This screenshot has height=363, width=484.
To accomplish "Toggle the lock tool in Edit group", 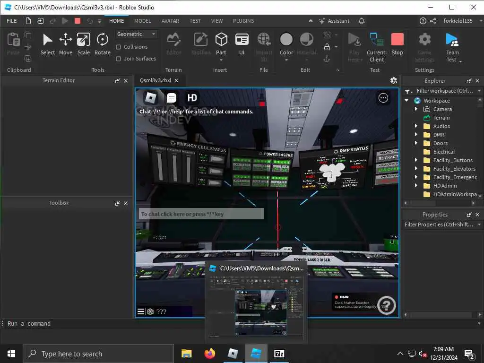I will (x=327, y=47).
